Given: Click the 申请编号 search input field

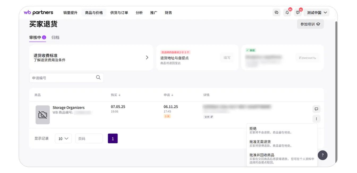Looking at the screenshot, I should tap(62, 78).
